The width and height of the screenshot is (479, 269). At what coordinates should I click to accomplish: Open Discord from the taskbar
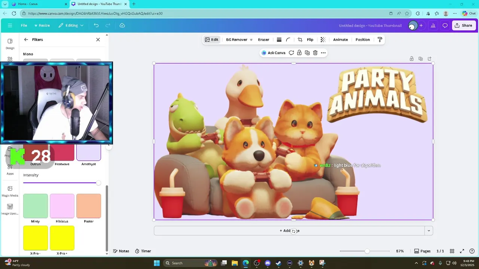pos(268,263)
